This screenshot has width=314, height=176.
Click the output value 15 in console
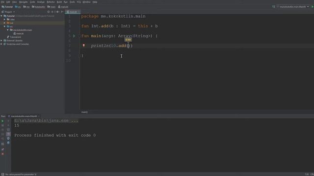pyautogui.click(x=17, y=126)
